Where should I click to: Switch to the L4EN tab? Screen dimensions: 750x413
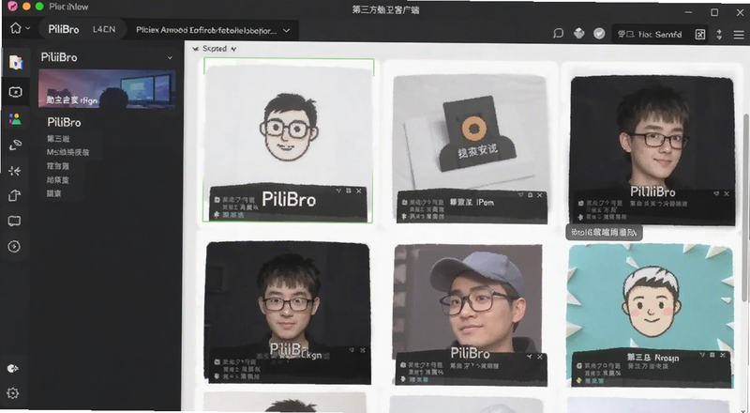104,30
